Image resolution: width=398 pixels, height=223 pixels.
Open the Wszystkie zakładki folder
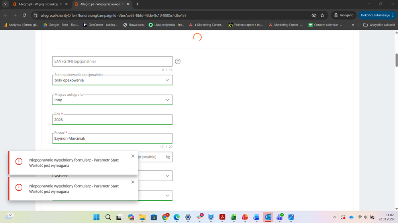[379, 25]
